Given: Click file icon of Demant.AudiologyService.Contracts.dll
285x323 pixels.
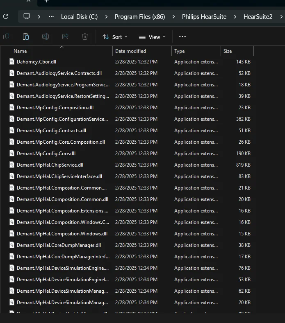Looking at the screenshot, I should [12, 73].
